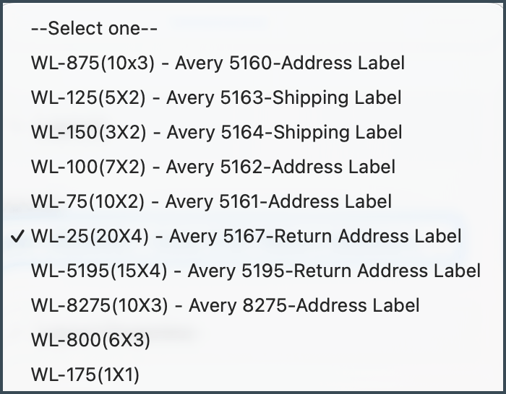Pick the checked WL-25(20X4) Return Address Label
The image size is (506, 394).
(x=246, y=236)
